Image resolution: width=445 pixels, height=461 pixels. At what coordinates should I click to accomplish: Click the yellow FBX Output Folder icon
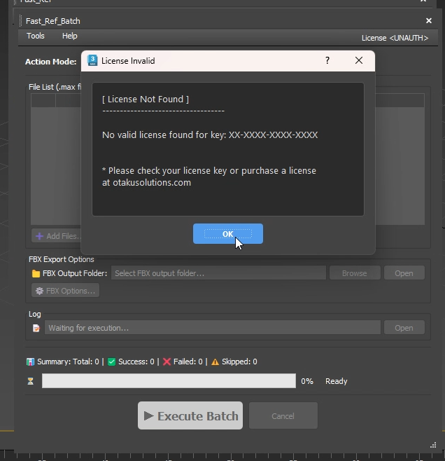(36, 273)
